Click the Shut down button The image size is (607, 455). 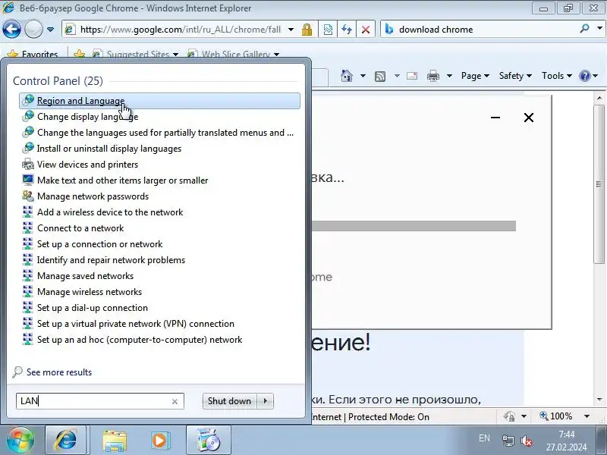pyautogui.click(x=229, y=401)
